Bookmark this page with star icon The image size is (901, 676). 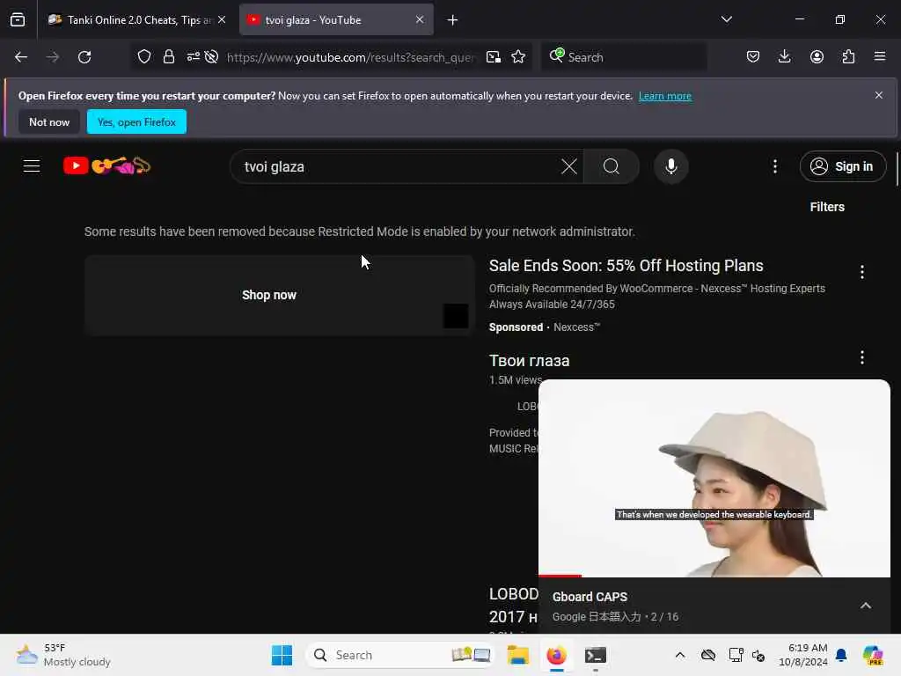pyautogui.click(x=518, y=57)
